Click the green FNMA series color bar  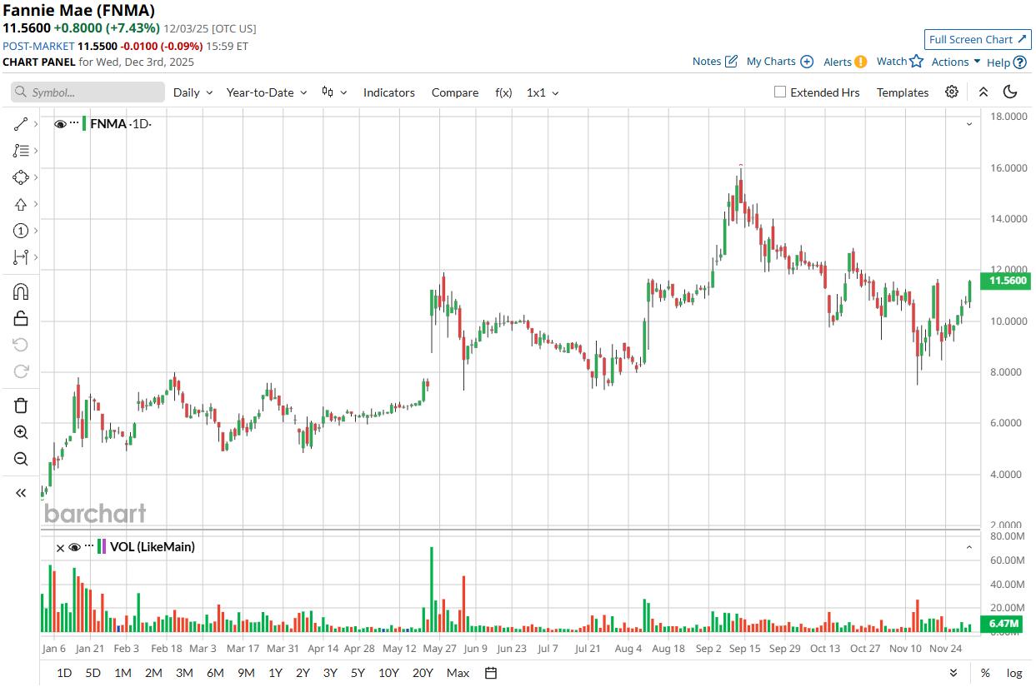(84, 124)
